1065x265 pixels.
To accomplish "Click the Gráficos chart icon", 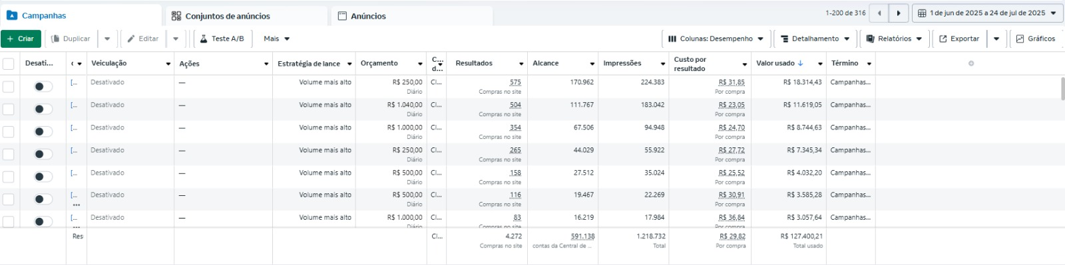I will pyautogui.click(x=1020, y=39).
